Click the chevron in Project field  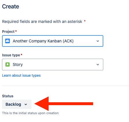tap(98, 41)
